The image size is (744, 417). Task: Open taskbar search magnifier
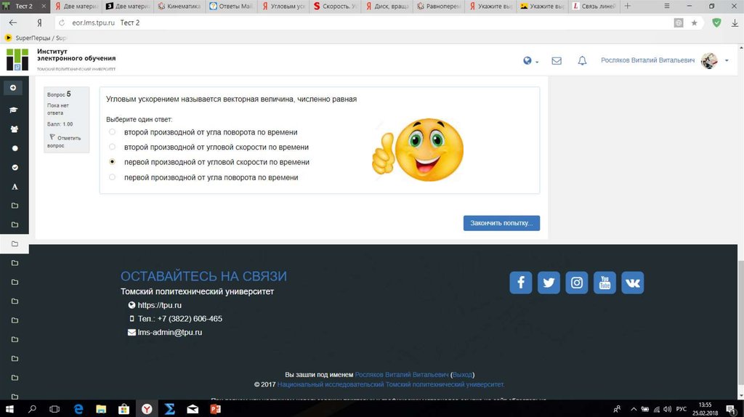(x=32, y=409)
